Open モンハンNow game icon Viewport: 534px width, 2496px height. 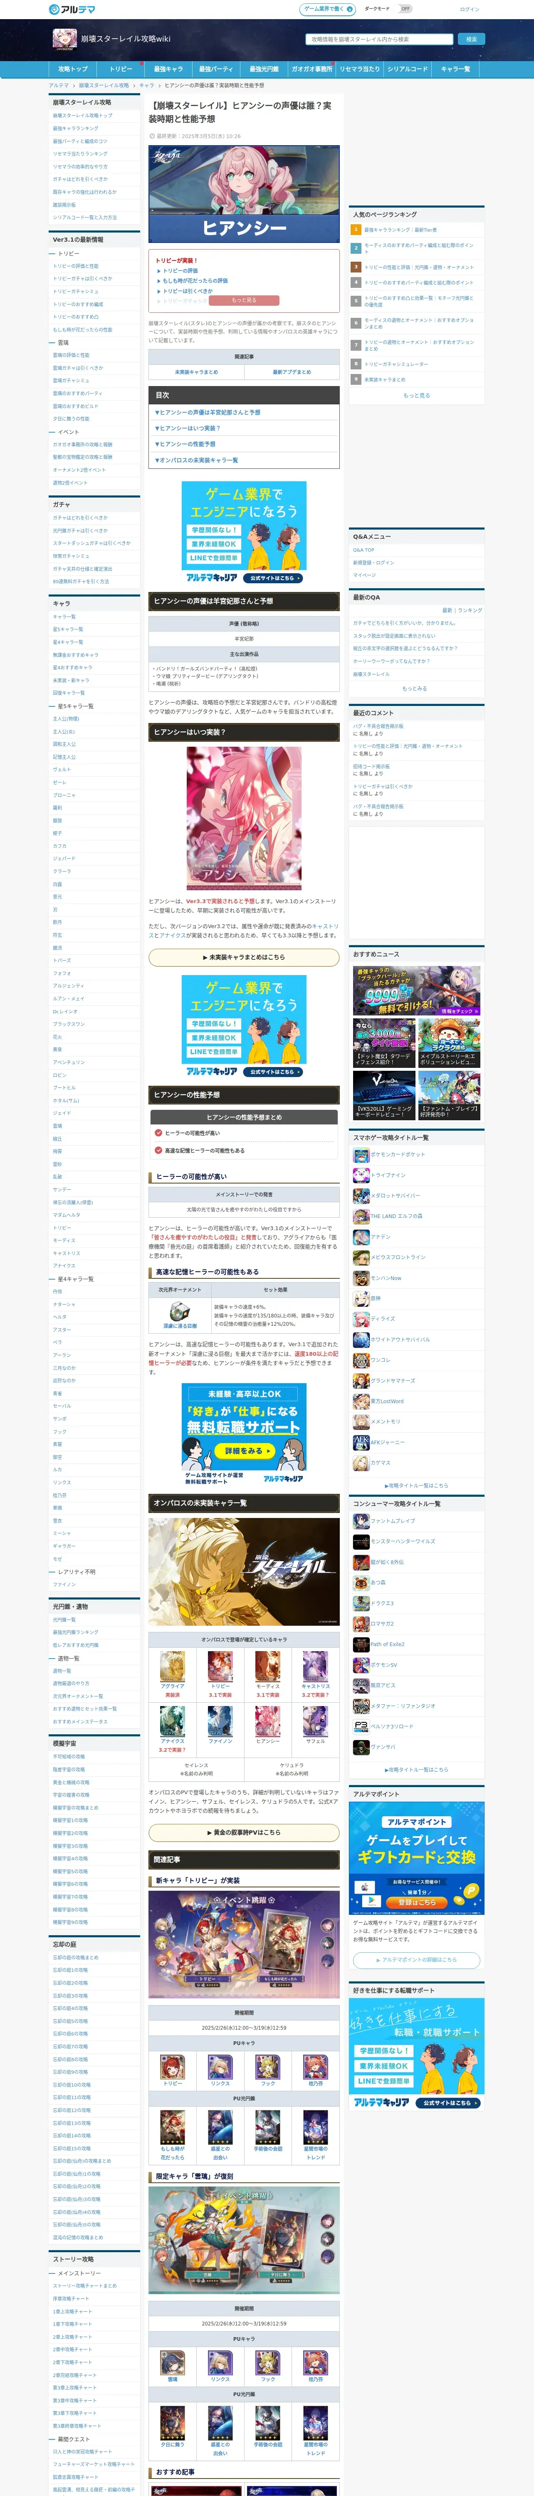[361, 1277]
